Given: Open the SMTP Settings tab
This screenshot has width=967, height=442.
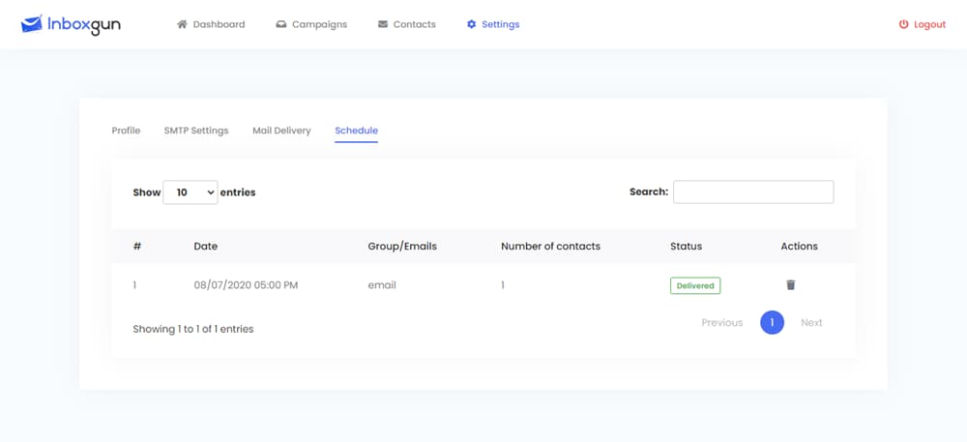Looking at the screenshot, I should (x=196, y=131).
